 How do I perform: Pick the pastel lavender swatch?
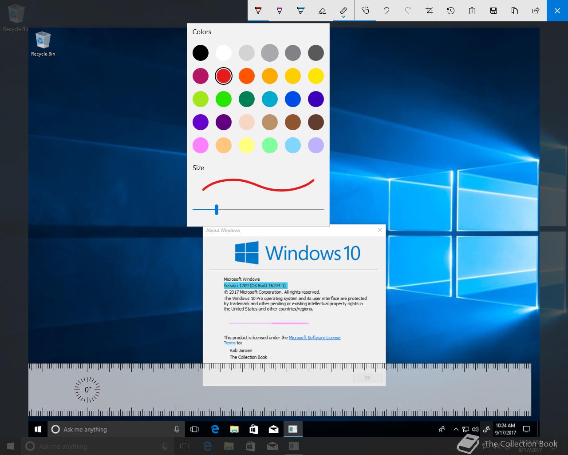[x=316, y=145]
